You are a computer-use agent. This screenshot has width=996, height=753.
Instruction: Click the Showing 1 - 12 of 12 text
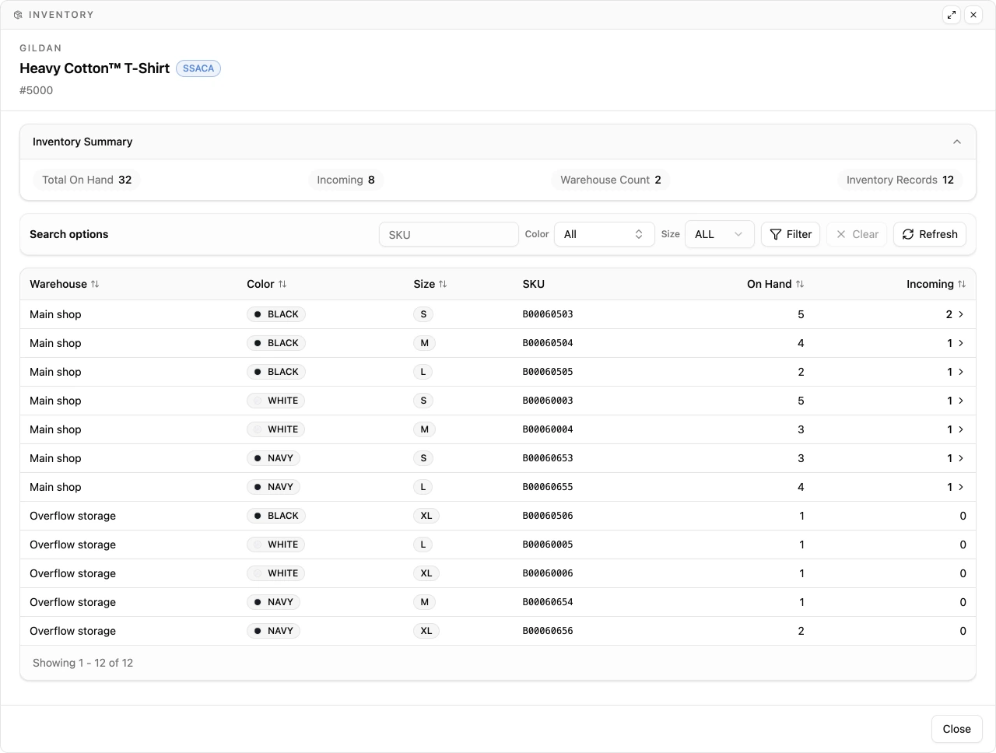tap(83, 663)
